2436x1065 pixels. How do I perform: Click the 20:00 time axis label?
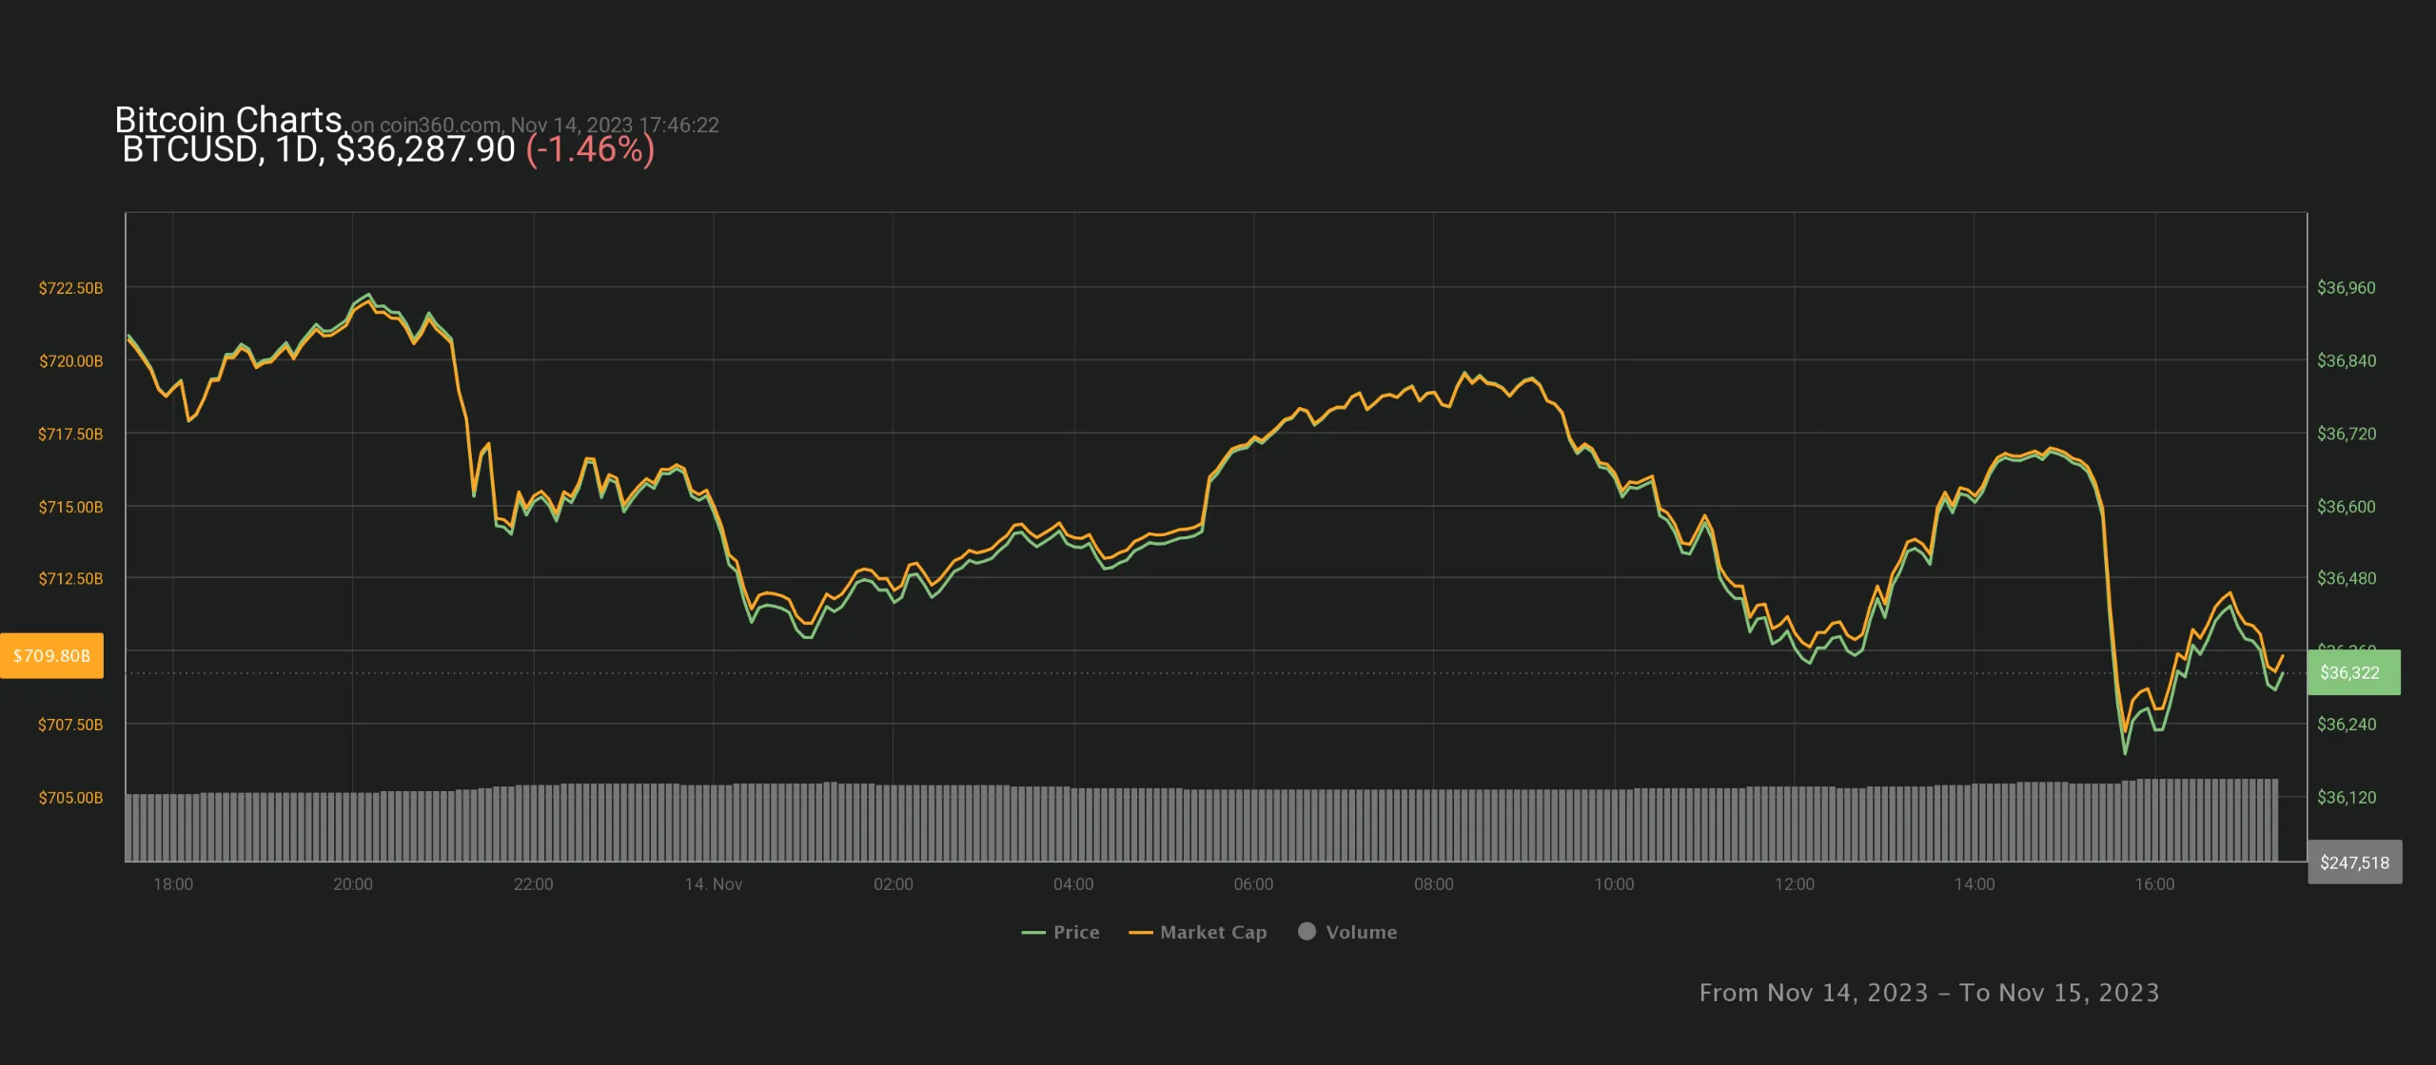(352, 883)
